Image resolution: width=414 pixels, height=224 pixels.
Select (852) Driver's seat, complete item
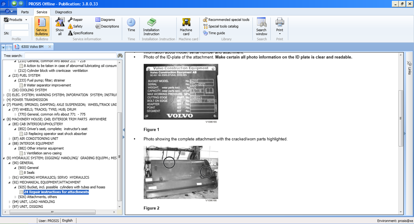click(x=53, y=129)
